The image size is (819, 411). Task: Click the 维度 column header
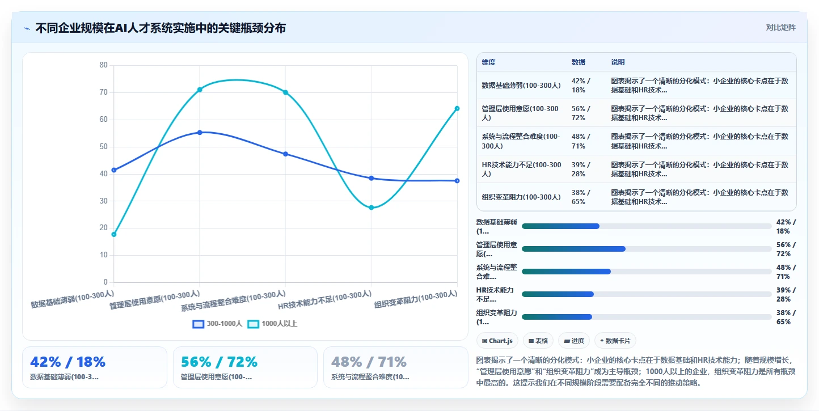point(488,62)
